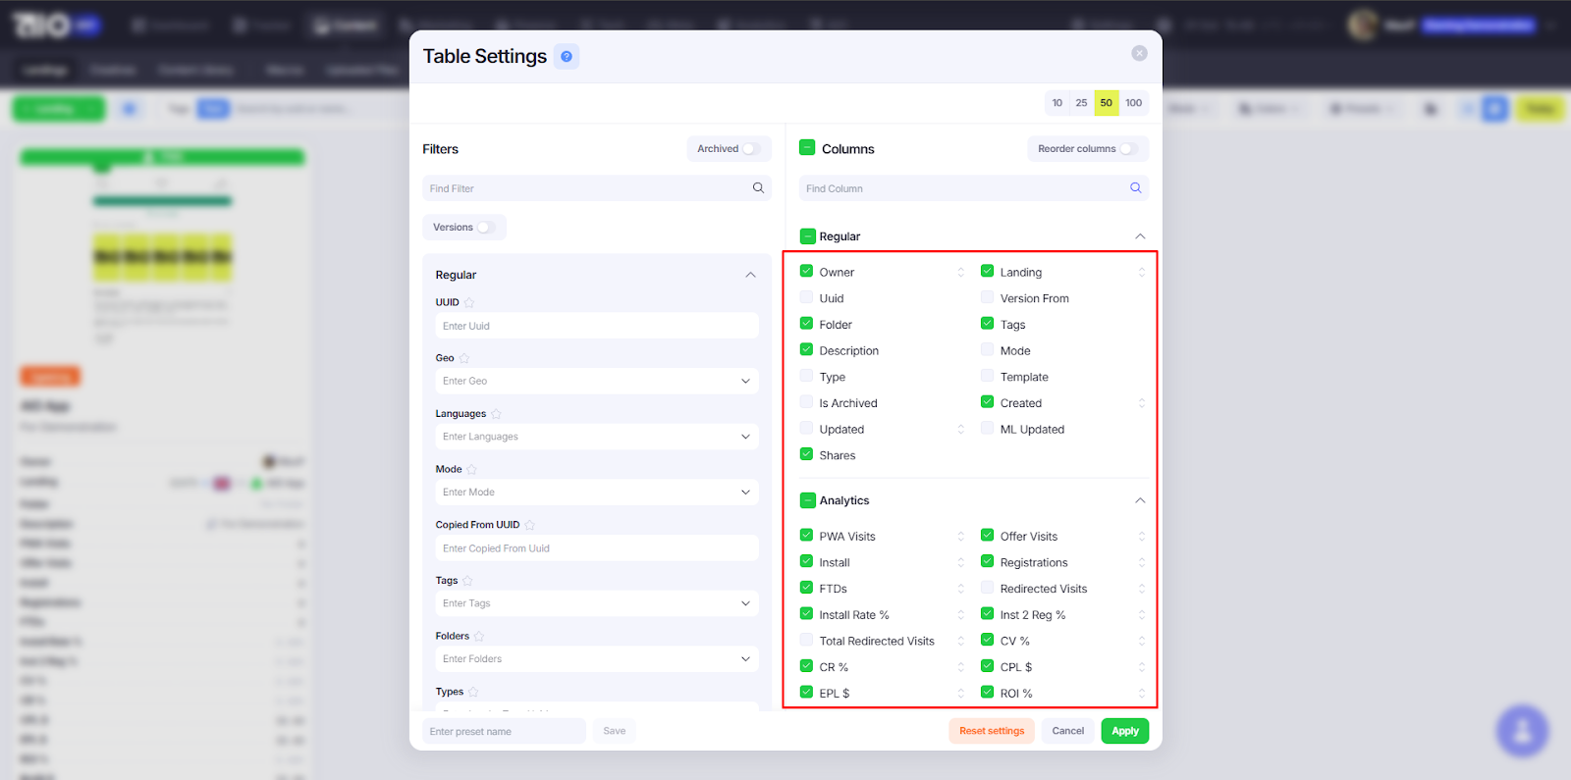Collapse the Regular filters section
Screen dimensions: 1571x780
click(750, 275)
